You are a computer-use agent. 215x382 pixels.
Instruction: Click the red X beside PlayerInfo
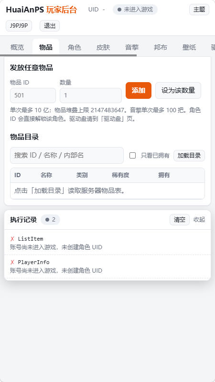[12, 262]
